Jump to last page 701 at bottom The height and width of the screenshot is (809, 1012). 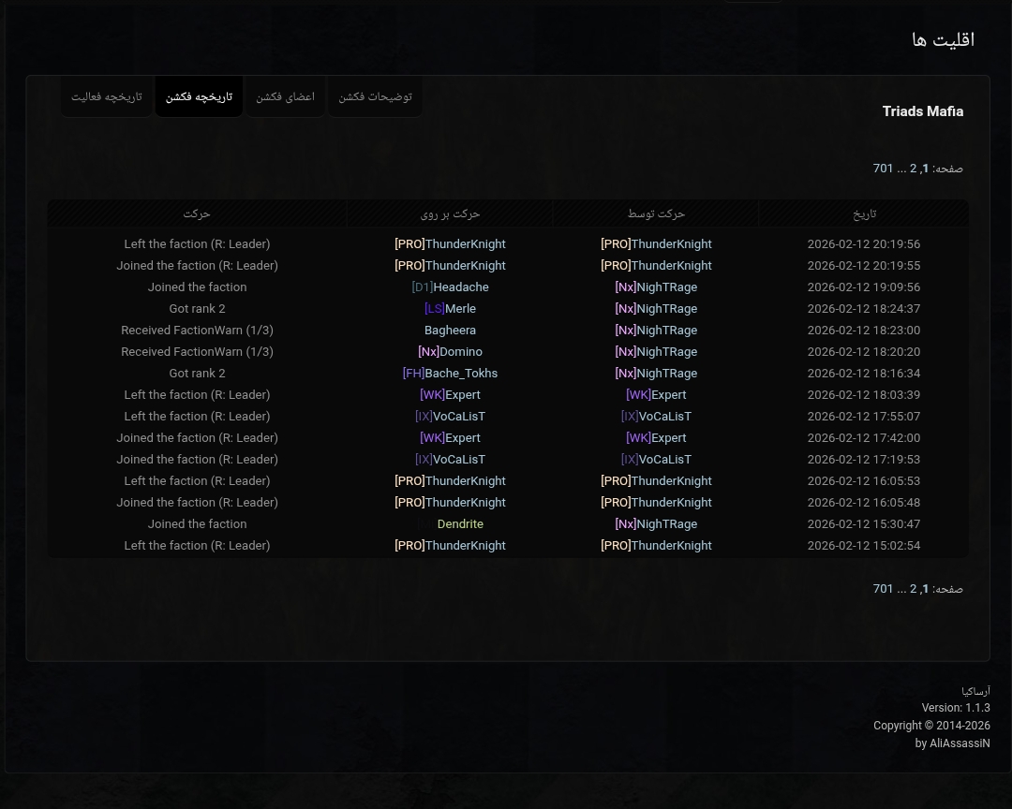click(x=883, y=589)
